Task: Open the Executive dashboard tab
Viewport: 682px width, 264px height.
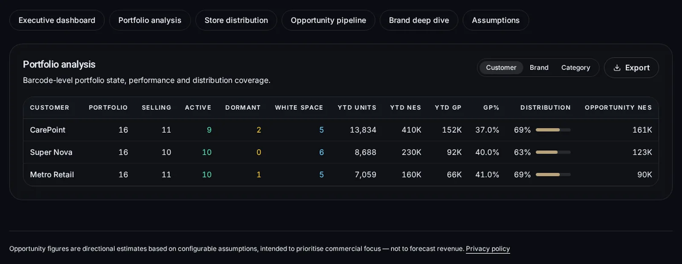Action: [x=57, y=20]
